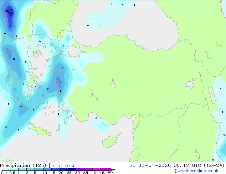Image resolution: width=226 pixels, height=174 pixels.
Task: Click the '00..12 UTC' time range text
Action: [x=188, y=165]
